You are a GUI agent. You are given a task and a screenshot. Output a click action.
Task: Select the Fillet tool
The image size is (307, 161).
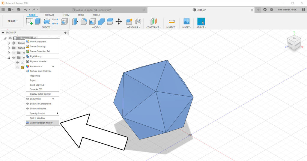point(84,21)
